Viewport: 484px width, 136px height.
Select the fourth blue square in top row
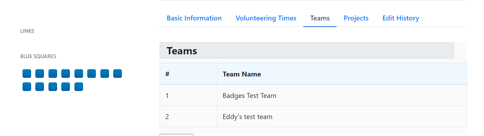click(x=66, y=74)
